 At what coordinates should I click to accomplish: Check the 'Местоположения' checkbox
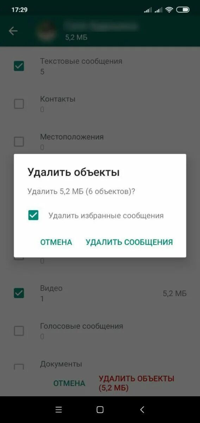[19, 142]
